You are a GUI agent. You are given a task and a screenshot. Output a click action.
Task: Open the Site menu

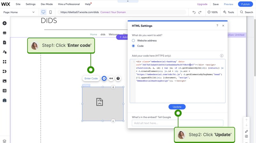point(18,4)
